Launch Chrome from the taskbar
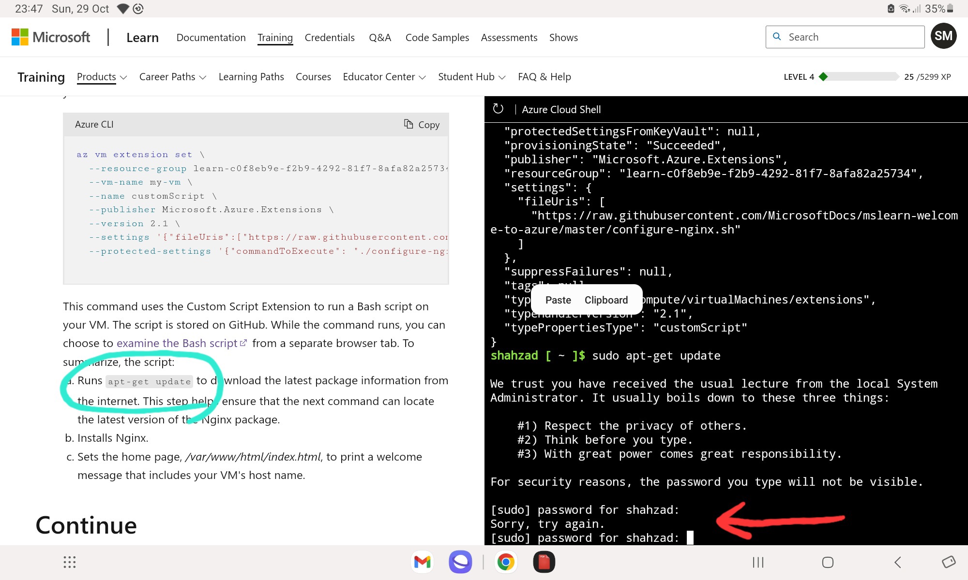This screenshot has height=580, width=968. pos(506,562)
